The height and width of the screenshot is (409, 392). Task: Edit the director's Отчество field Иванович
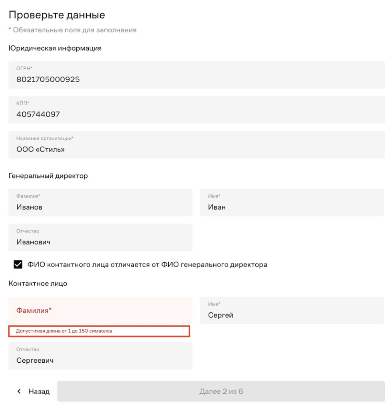pos(100,238)
